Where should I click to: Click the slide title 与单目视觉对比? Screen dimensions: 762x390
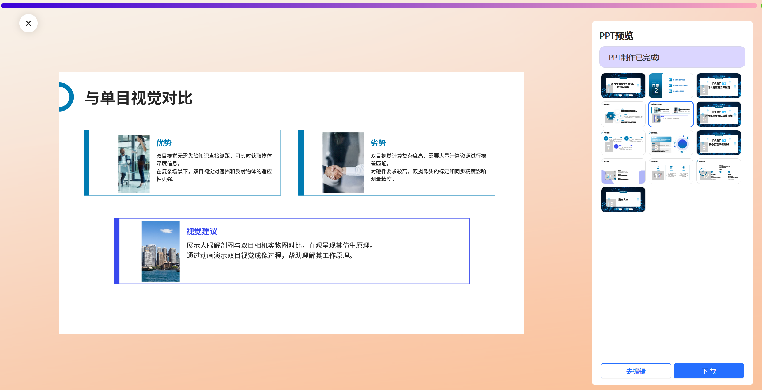138,98
